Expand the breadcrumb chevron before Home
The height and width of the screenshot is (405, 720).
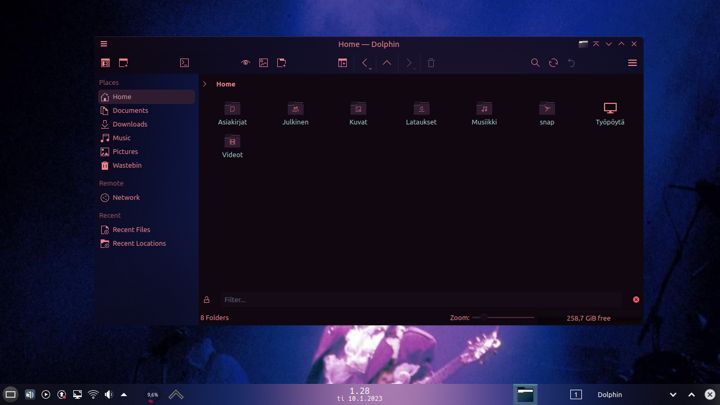tap(205, 84)
